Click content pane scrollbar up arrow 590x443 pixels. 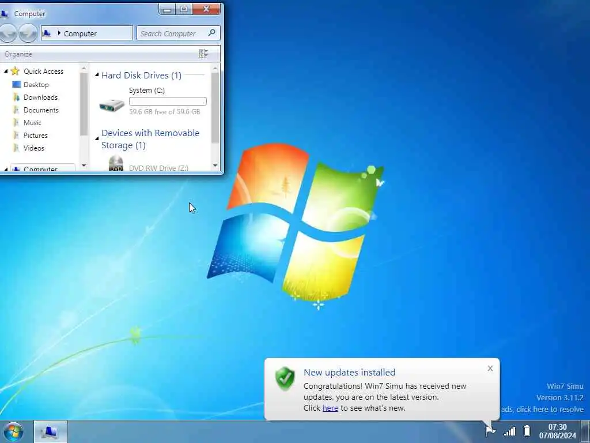coord(215,69)
